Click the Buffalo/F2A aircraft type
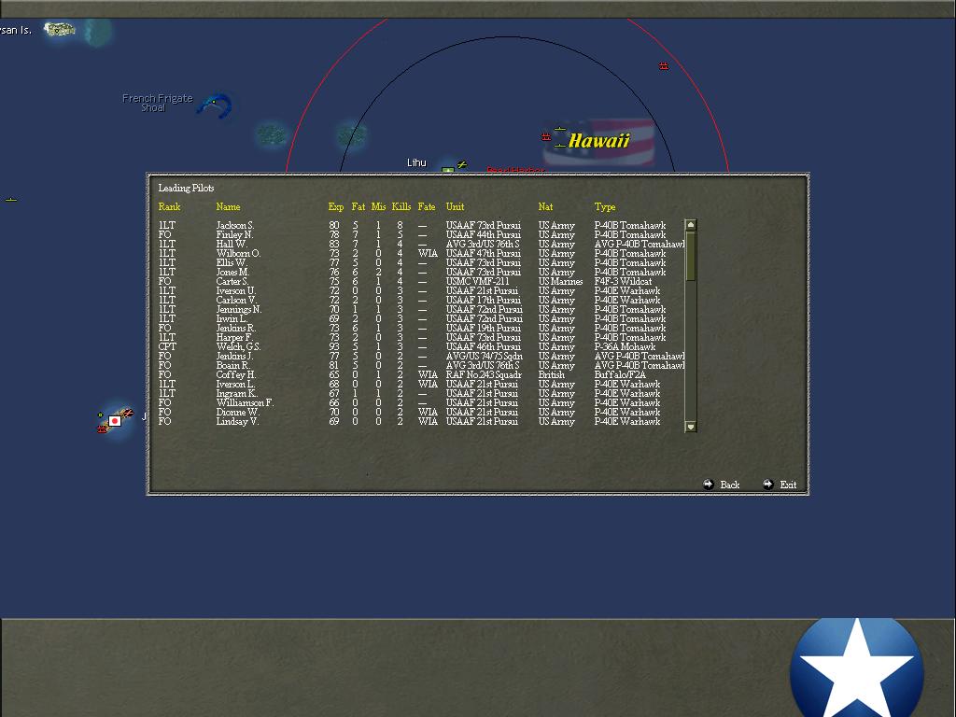956x717 pixels. pyautogui.click(x=620, y=375)
